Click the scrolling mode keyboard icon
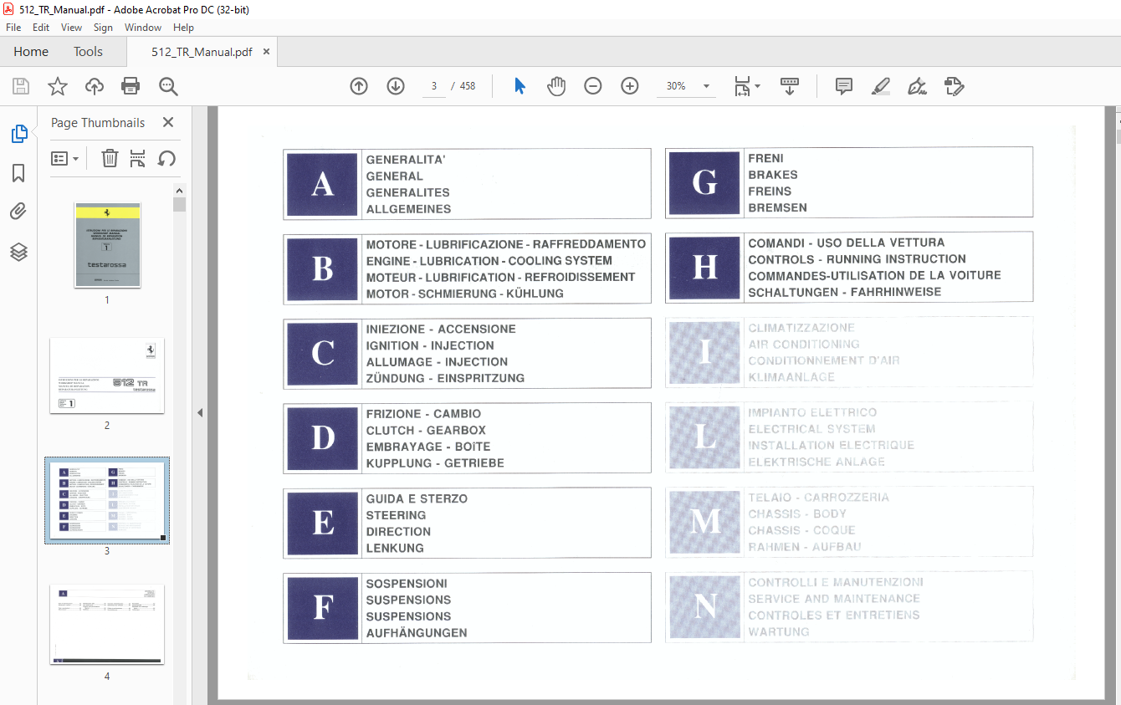This screenshot has height=705, width=1121. (x=790, y=86)
